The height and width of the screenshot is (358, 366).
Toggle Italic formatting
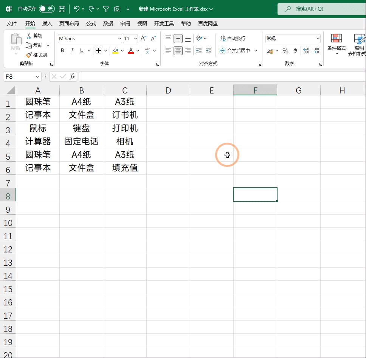(71, 50)
